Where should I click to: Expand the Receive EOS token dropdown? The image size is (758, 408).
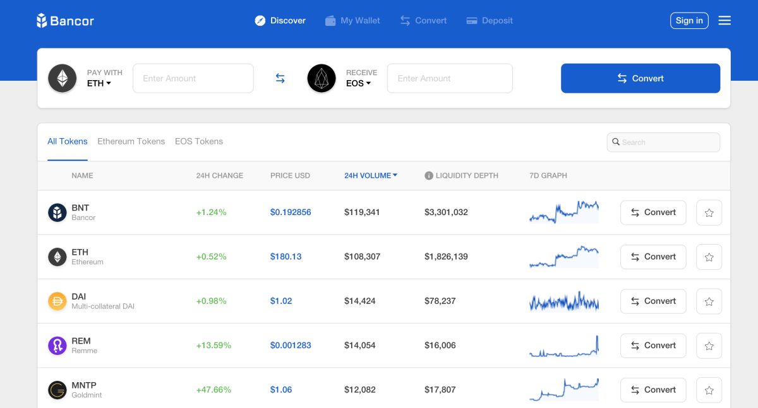(x=358, y=83)
